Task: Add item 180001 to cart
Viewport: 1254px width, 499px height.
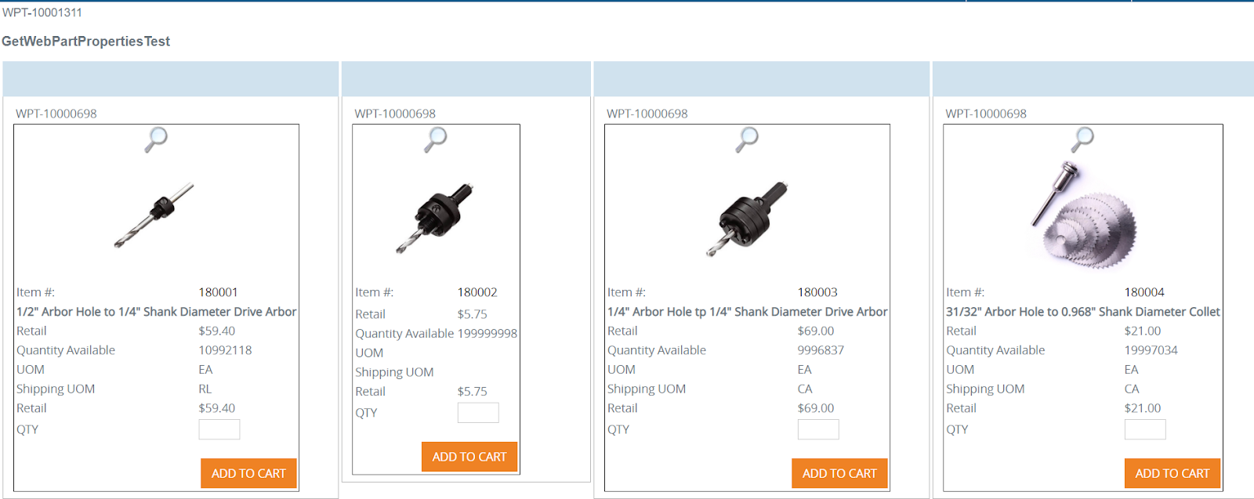Action: [248, 473]
